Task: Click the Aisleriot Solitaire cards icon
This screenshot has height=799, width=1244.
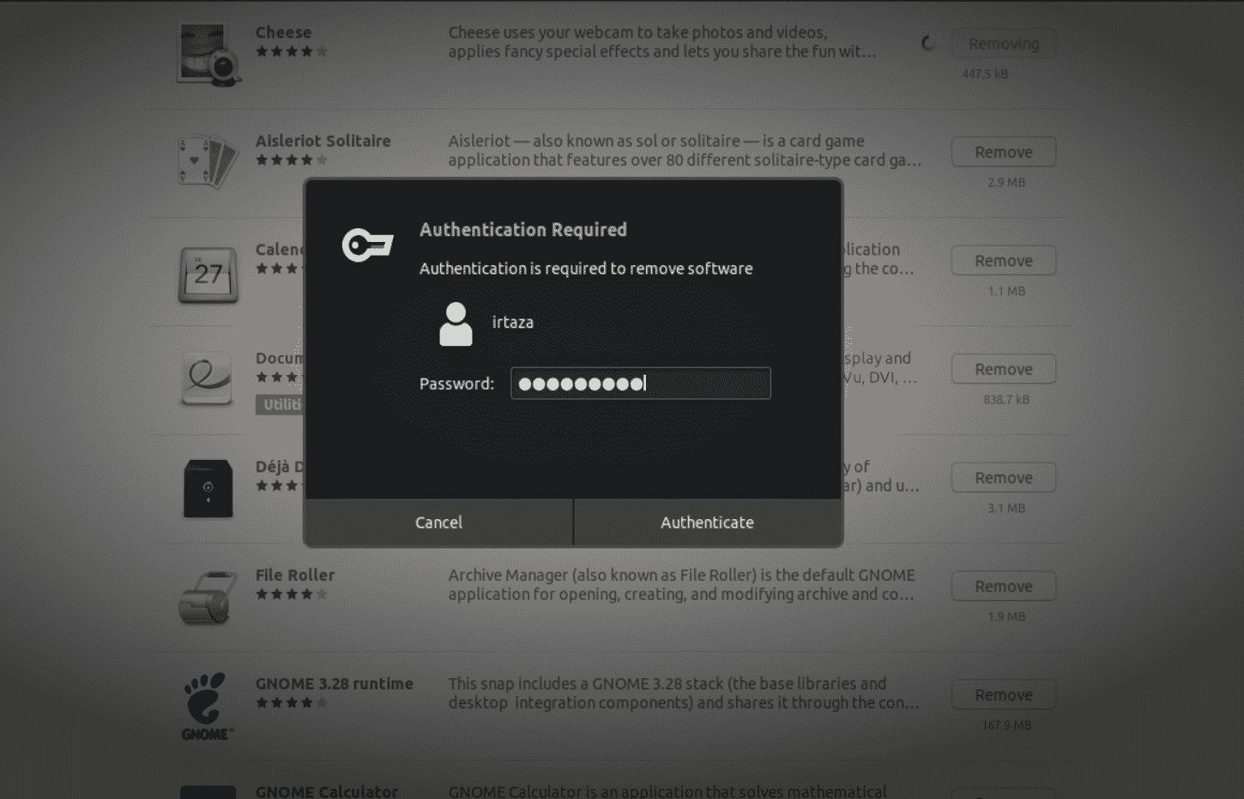Action: coord(208,161)
